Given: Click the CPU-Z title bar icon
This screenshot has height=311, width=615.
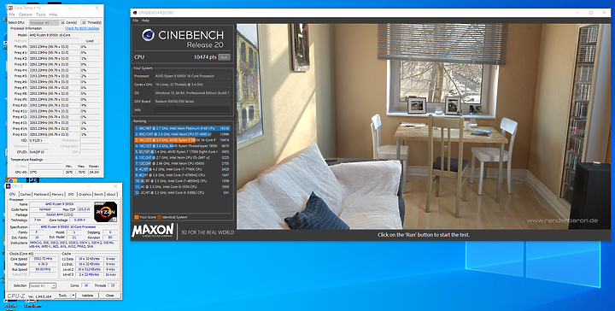Looking at the screenshot, I should click(x=9, y=186).
